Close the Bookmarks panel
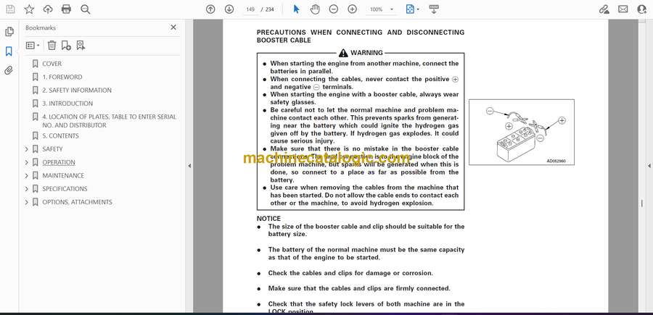This screenshot has height=315, width=653. pyautogui.click(x=173, y=28)
